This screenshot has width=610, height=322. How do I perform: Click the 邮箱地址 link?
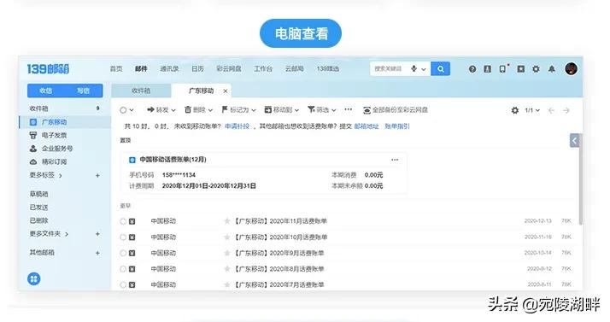(366, 126)
